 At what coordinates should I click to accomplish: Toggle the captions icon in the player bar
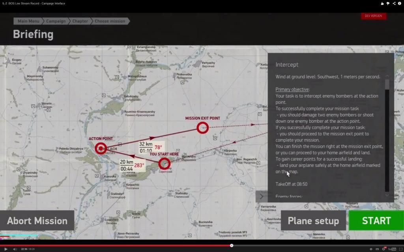click(377, 249)
